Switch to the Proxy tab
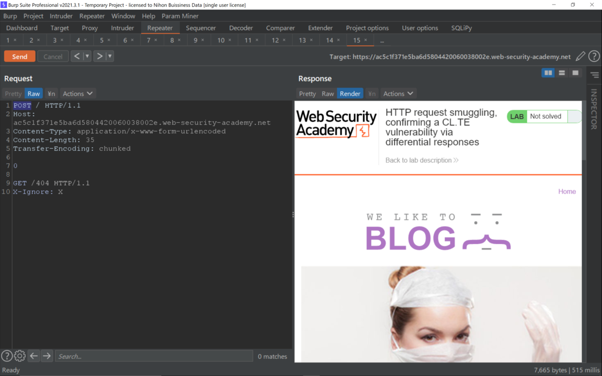Image resolution: width=602 pixels, height=376 pixels. 90,28
